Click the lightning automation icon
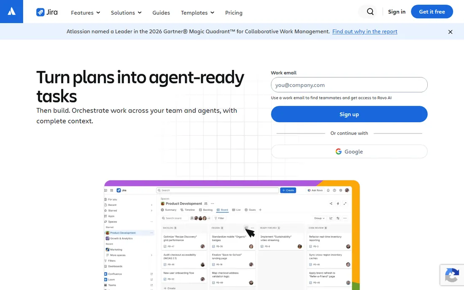 (x=338, y=204)
